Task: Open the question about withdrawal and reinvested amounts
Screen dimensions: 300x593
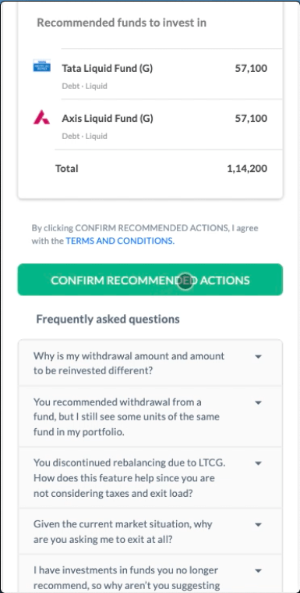Action: [150, 363]
